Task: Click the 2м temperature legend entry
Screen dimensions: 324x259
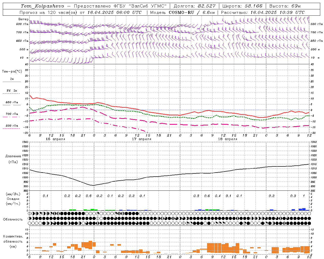Action: [x=12, y=79]
